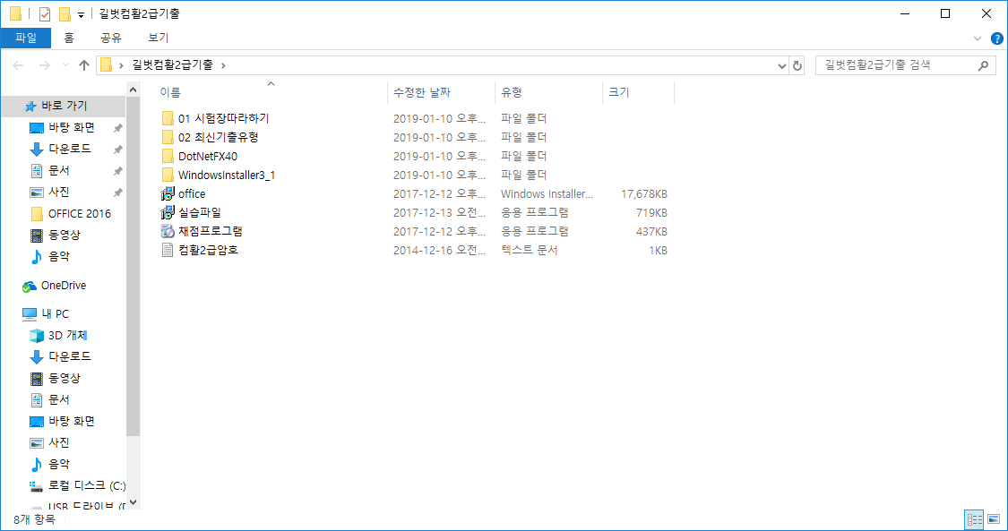Expand the address bar history dropdown
The height and width of the screenshot is (531, 1008).
pos(782,65)
